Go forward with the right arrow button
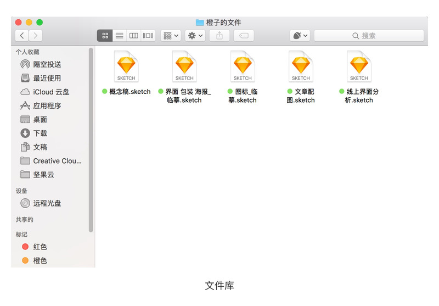 [36, 36]
